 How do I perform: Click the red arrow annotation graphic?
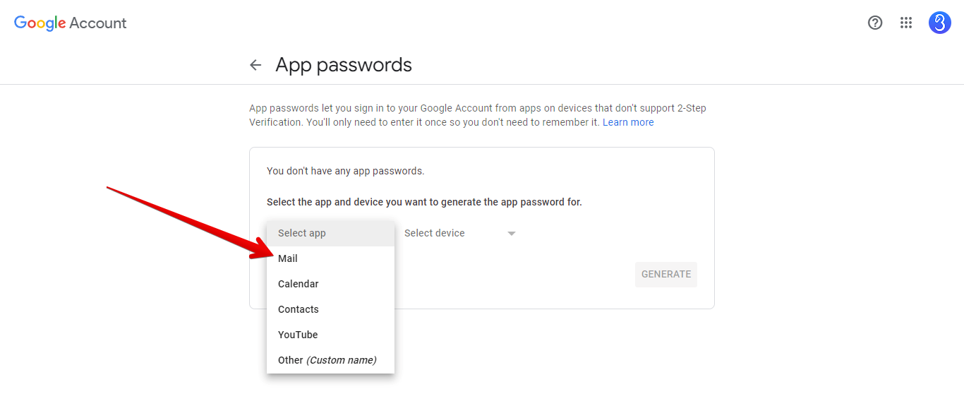point(191,222)
